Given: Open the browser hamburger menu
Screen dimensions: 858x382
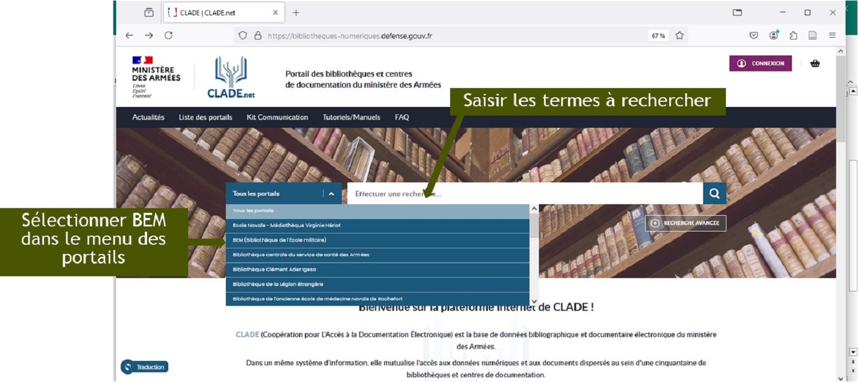Looking at the screenshot, I should click(832, 35).
